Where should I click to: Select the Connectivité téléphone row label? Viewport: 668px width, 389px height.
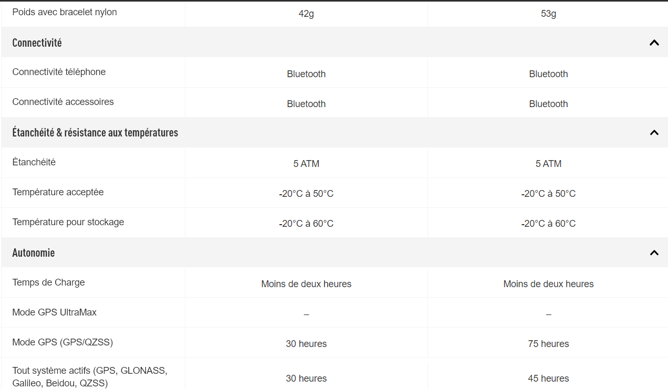(x=59, y=72)
